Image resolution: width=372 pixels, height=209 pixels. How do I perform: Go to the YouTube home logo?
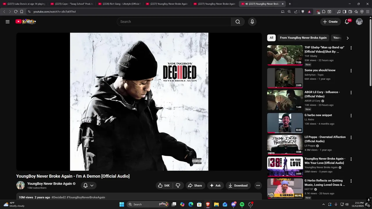(26, 21)
